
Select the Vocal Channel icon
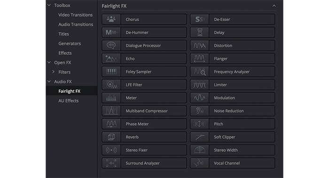(200, 163)
